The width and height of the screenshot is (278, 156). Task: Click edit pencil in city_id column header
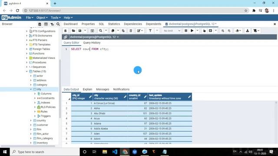click(90, 97)
